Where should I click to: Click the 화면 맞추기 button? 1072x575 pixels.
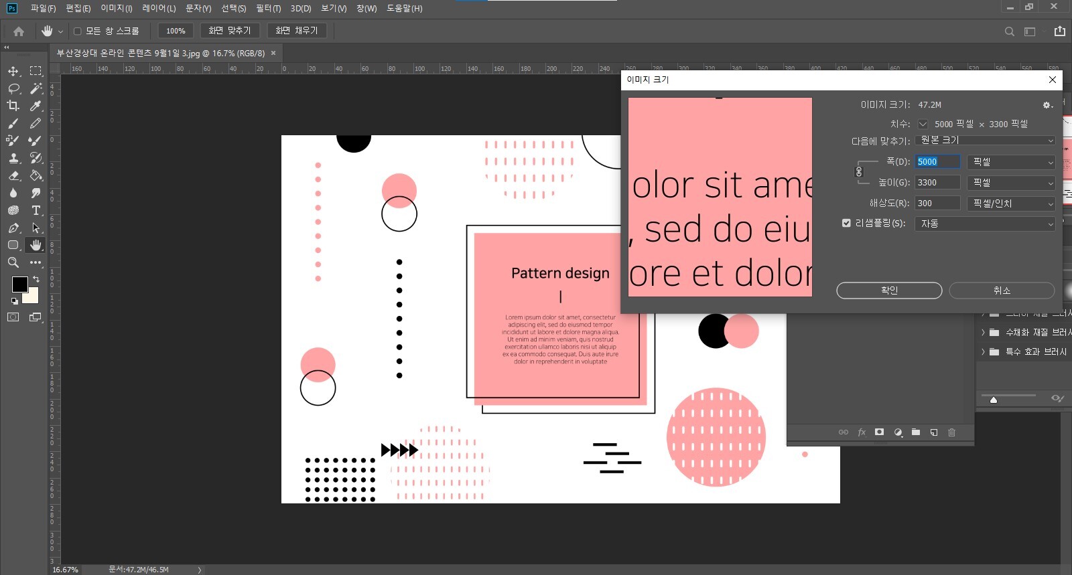coord(229,31)
